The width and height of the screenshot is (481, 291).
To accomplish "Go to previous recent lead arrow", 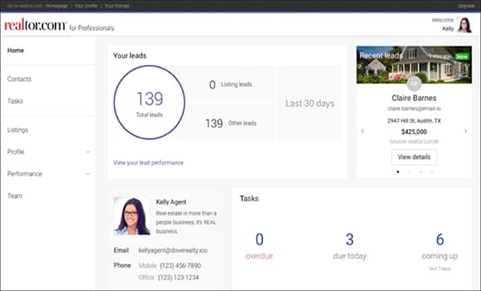I will pyautogui.click(x=362, y=131).
